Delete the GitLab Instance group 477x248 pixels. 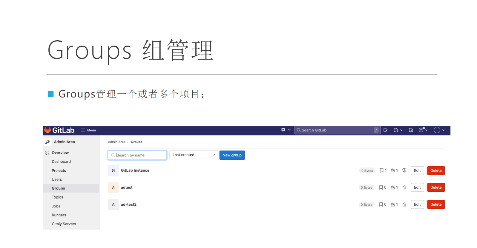click(436, 170)
